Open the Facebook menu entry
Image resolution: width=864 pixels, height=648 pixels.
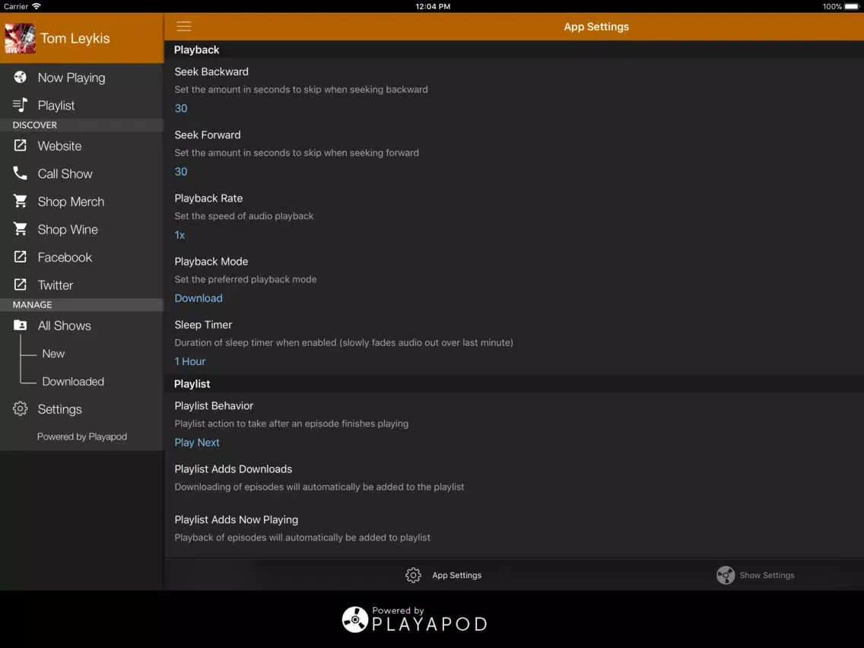pyautogui.click(x=81, y=257)
